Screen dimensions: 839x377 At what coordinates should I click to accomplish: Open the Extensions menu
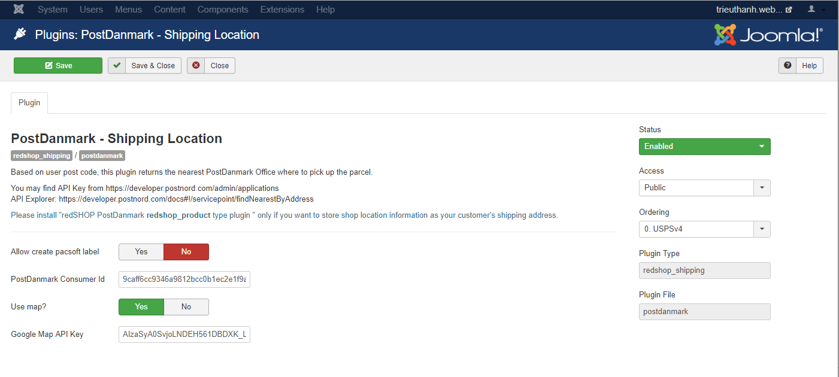tap(283, 10)
